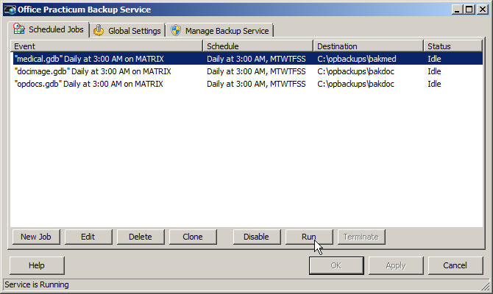
Task: Click the Global Settings tab icon
Action: coord(99,30)
